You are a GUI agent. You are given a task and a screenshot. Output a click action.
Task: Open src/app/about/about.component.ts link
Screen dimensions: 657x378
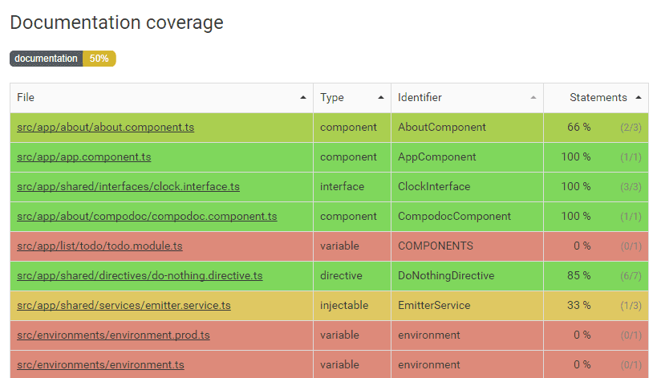coord(105,128)
